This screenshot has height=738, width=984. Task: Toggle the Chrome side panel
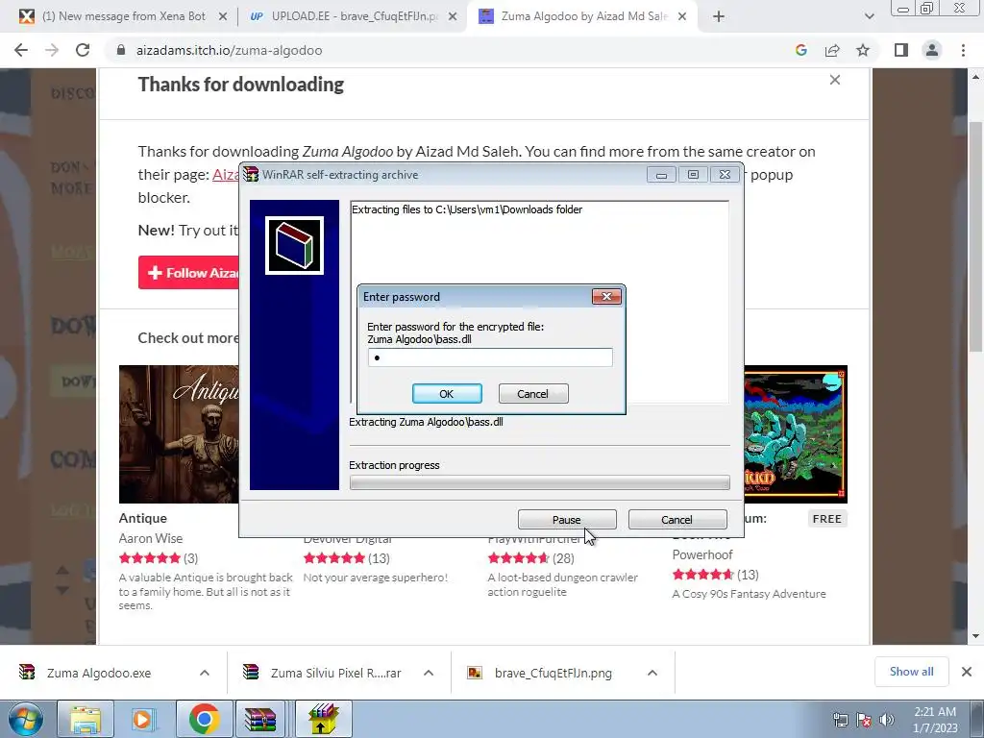pos(901,50)
